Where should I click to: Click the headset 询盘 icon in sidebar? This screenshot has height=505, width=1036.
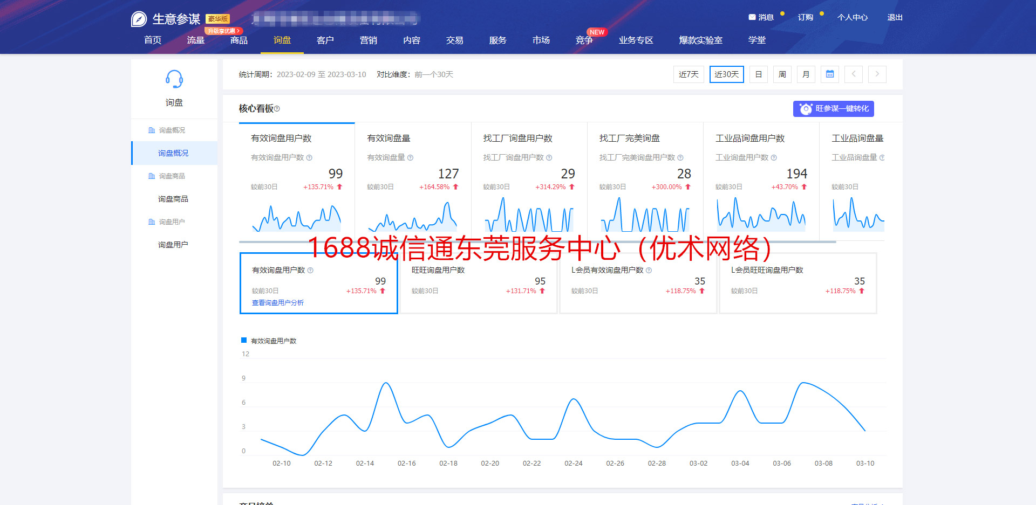pos(174,80)
